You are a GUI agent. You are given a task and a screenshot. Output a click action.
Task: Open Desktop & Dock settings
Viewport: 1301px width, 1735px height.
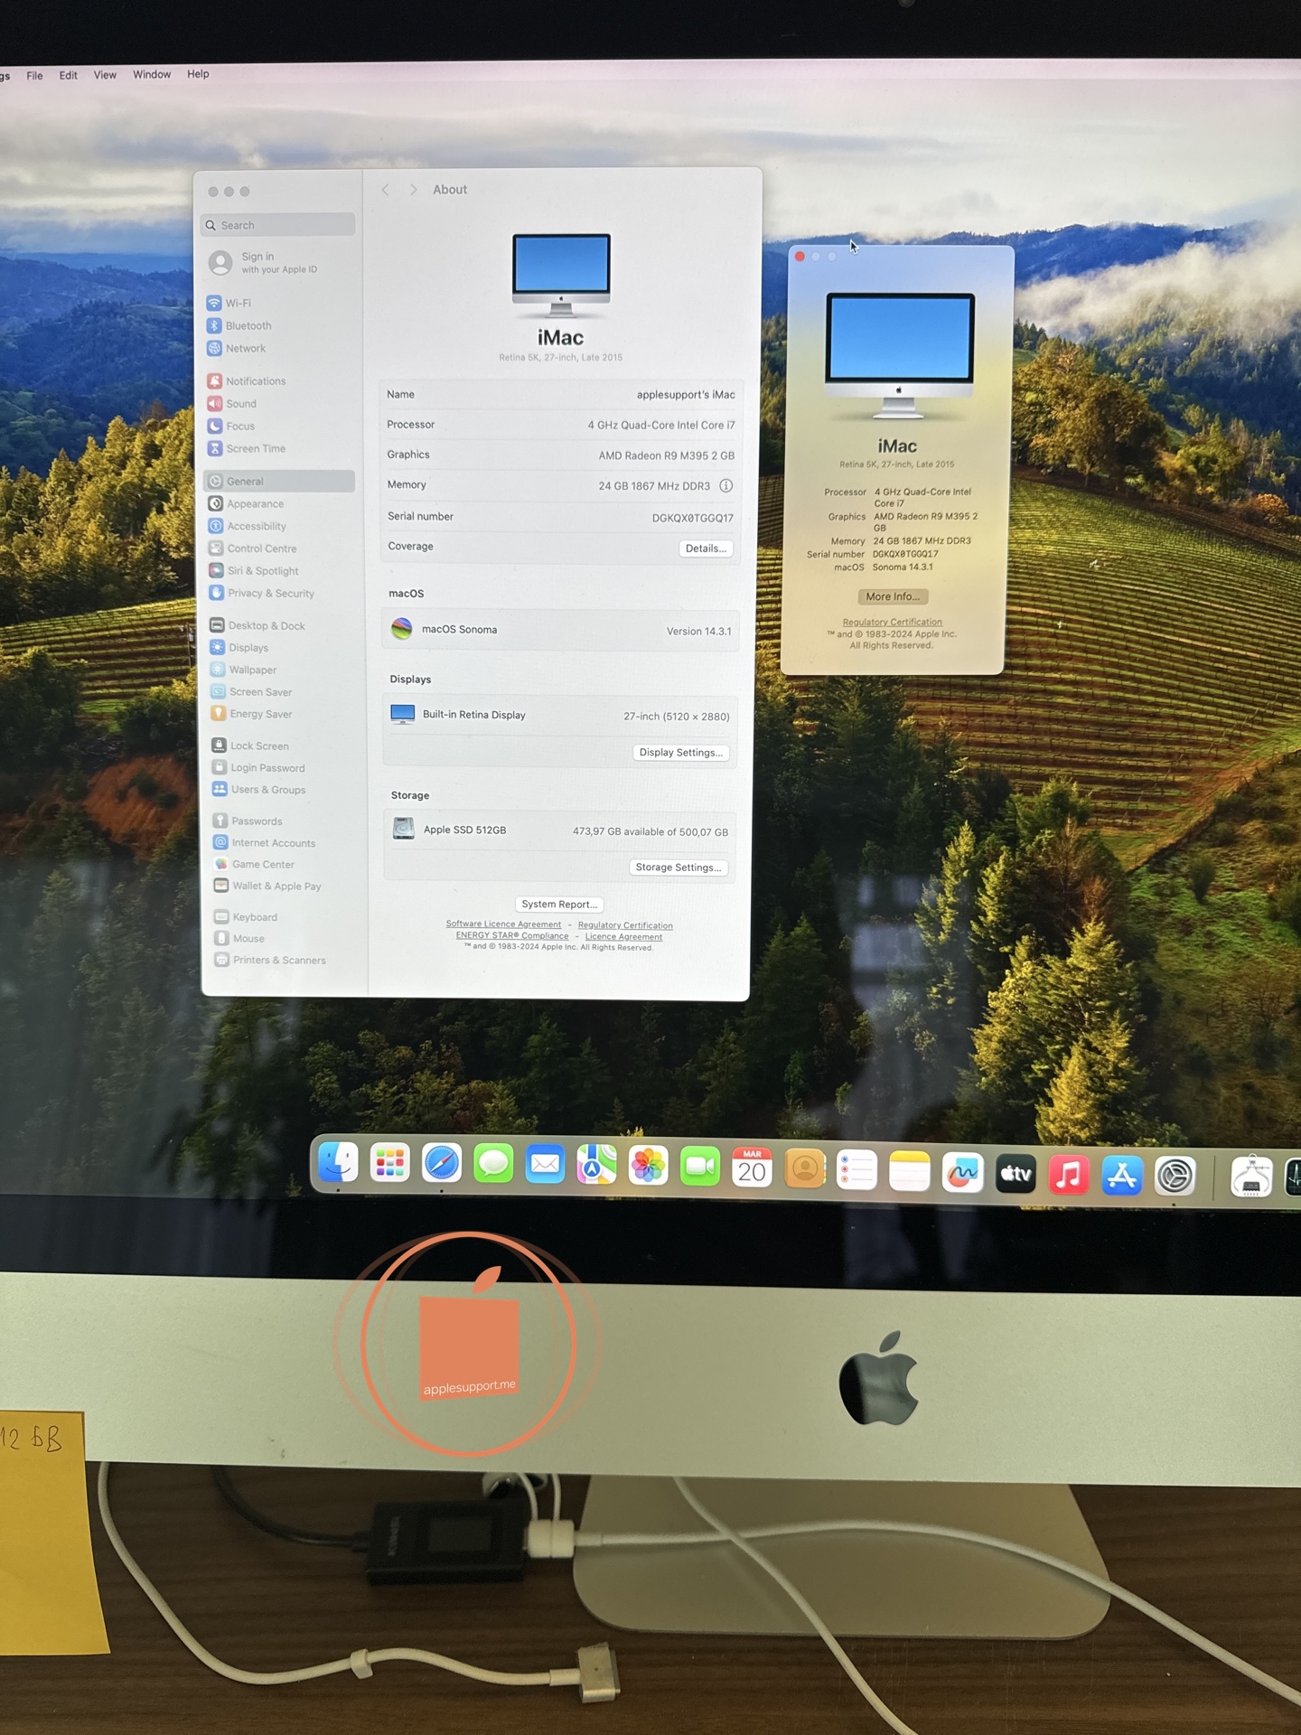(257, 625)
